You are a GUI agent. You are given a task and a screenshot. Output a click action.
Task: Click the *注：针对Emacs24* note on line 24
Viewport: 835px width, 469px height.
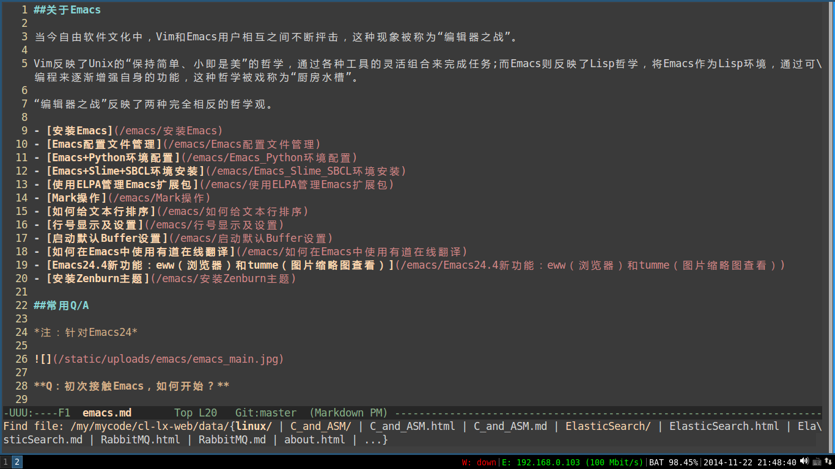click(86, 332)
